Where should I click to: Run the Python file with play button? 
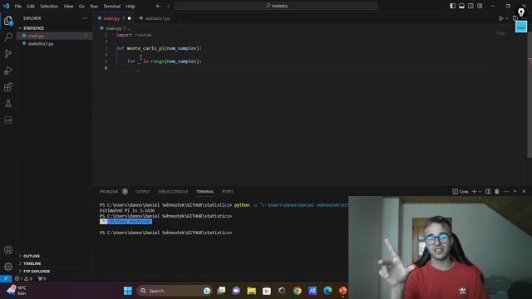pyautogui.click(x=501, y=18)
